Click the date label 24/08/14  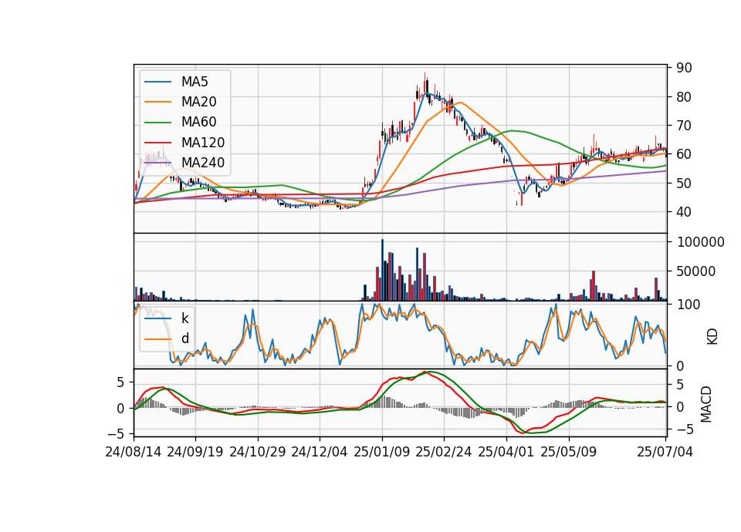tap(134, 452)
